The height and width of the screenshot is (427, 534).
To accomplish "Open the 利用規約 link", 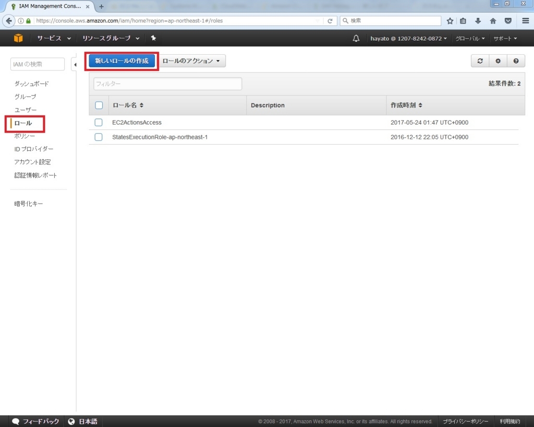I will (510, 422).
